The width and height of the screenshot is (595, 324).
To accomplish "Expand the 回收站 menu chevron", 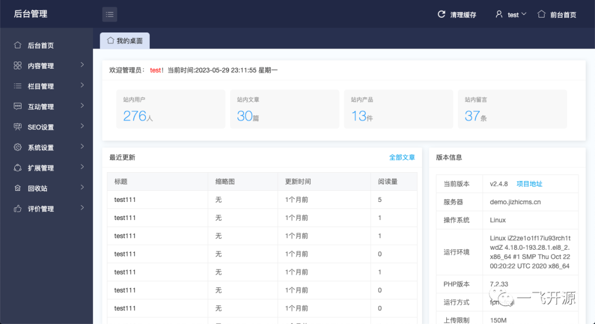I will [x=82, y=188].
